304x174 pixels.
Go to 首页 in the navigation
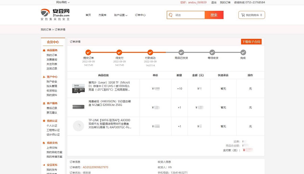(x=88, y=15)
